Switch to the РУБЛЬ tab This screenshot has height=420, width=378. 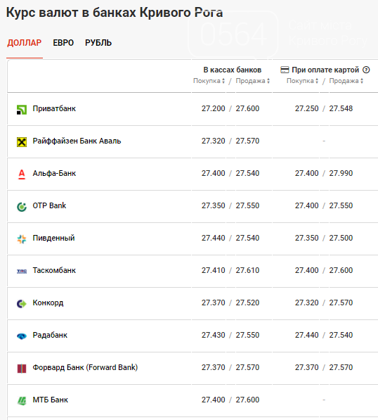click(98, 43)
